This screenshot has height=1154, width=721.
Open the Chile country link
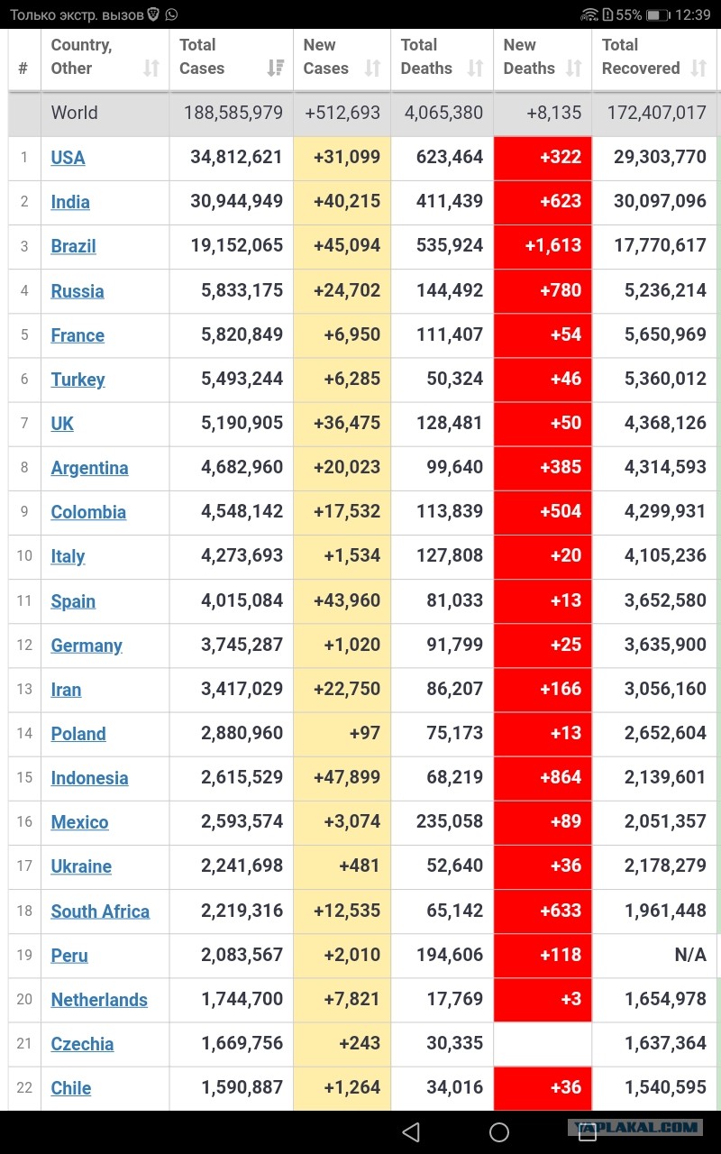71,1088
